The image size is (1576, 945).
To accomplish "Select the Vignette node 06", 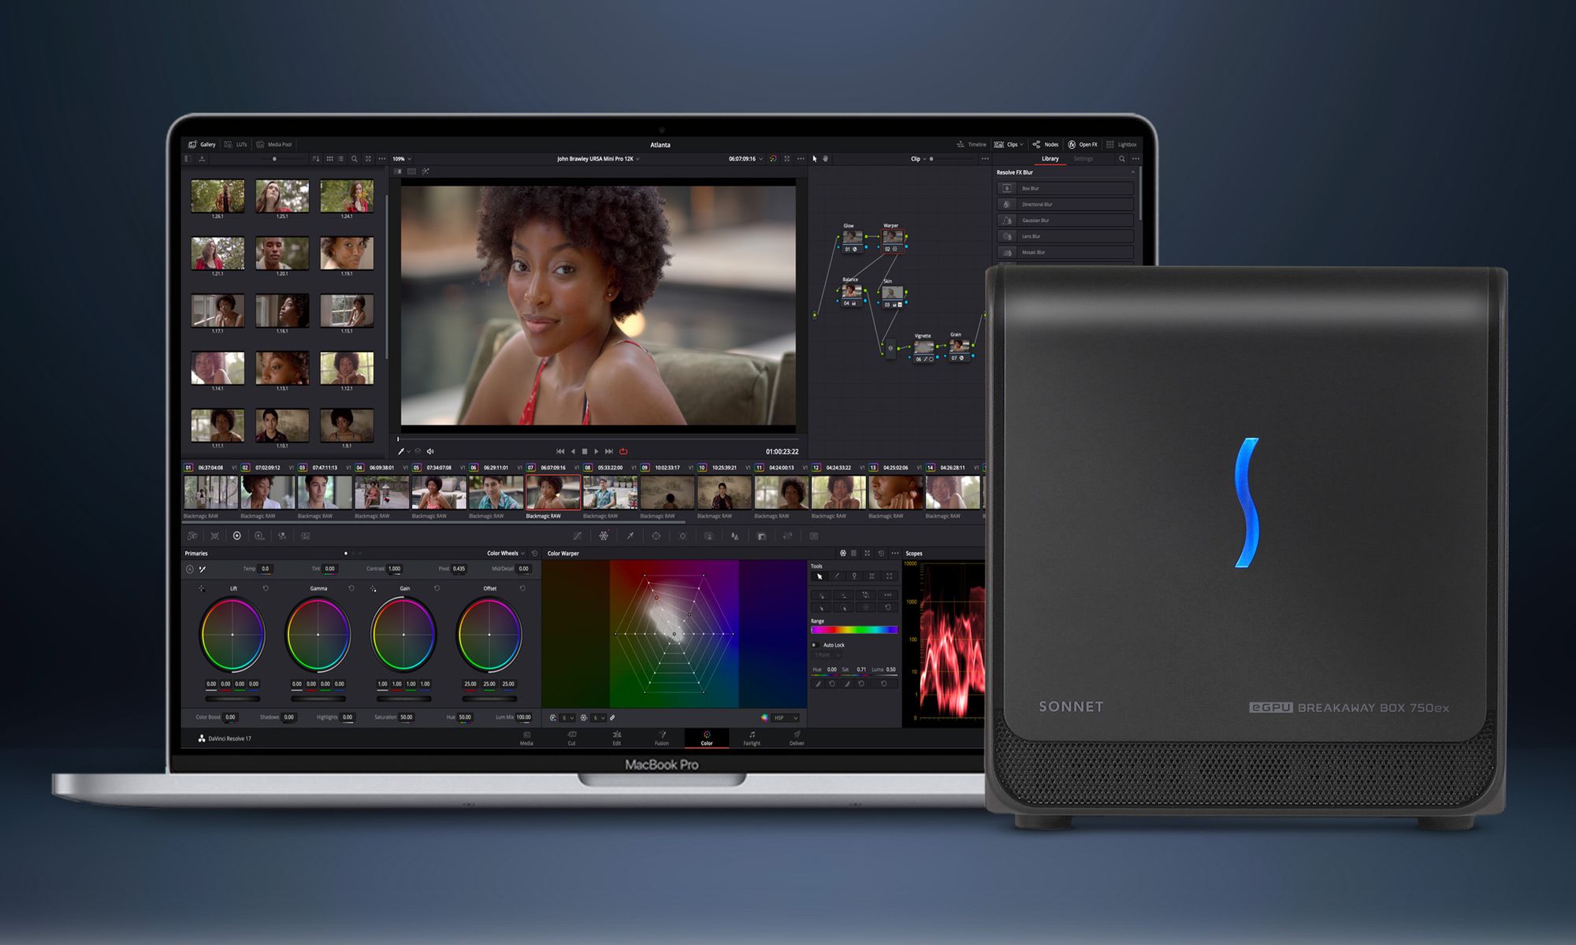I will [x=924, y=350].
